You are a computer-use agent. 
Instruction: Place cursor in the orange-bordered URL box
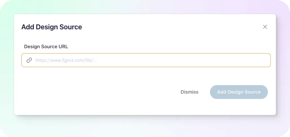146,60
